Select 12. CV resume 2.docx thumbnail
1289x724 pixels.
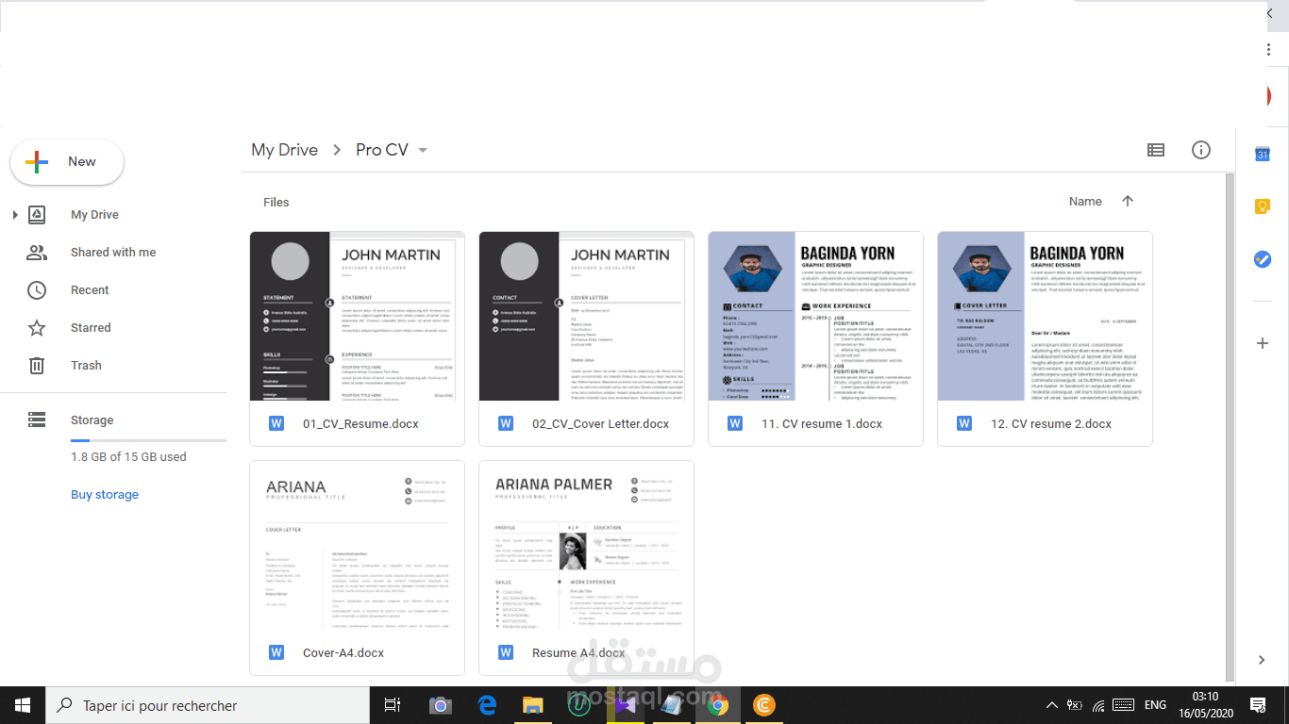pos(1045,317)
